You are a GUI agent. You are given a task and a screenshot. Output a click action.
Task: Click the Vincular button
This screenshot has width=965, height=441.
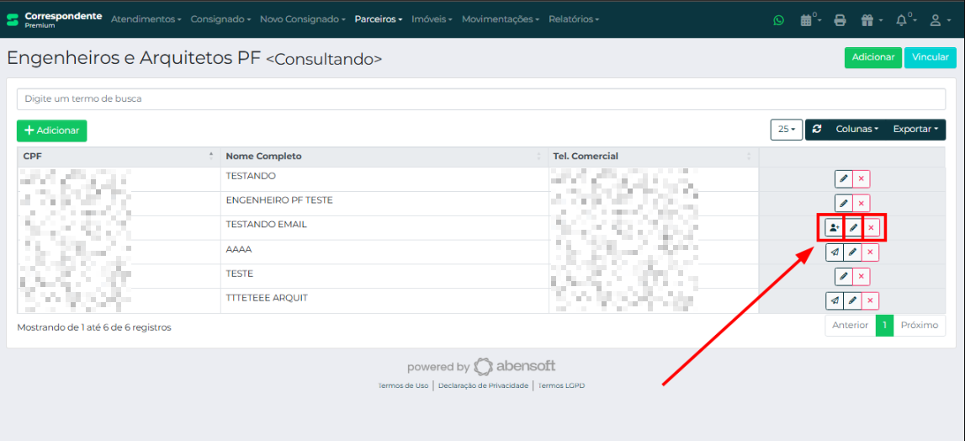930,57
